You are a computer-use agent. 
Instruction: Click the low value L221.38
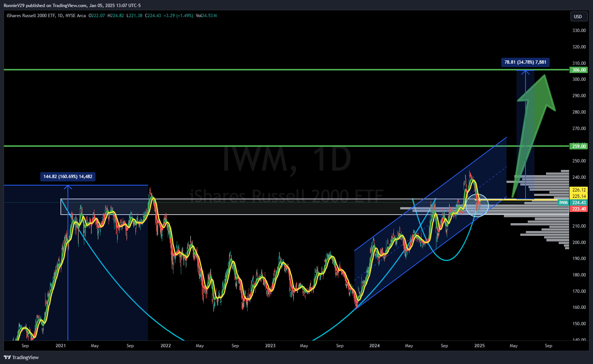click(134, 16)
